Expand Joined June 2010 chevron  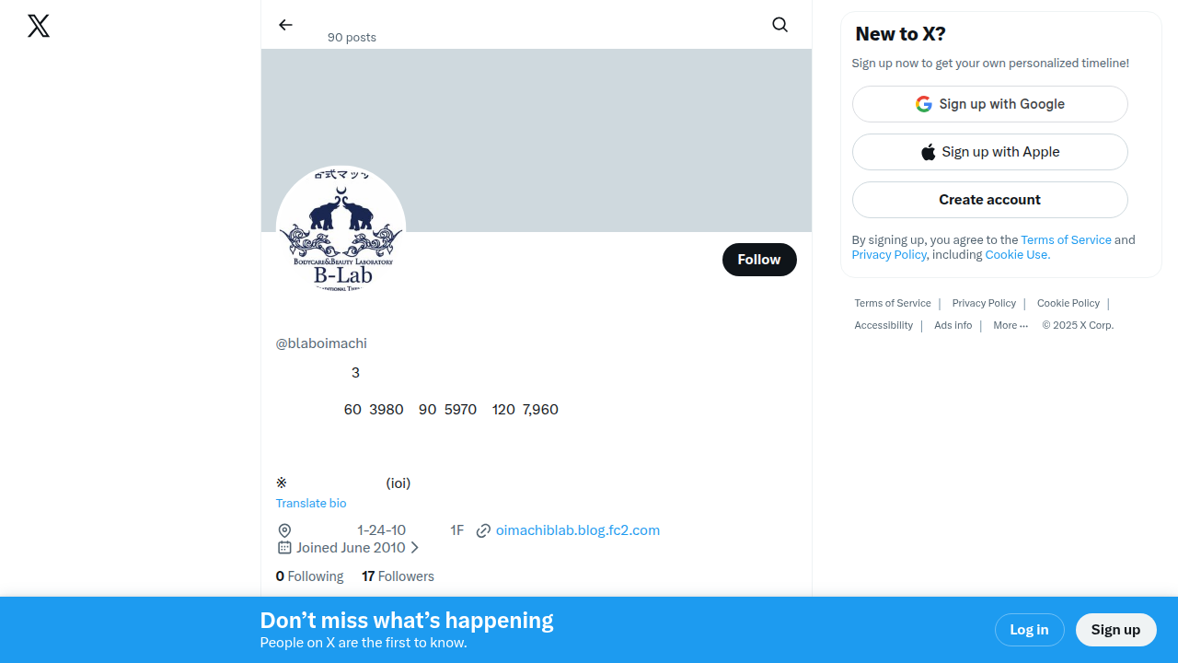(x=415, y=548)
